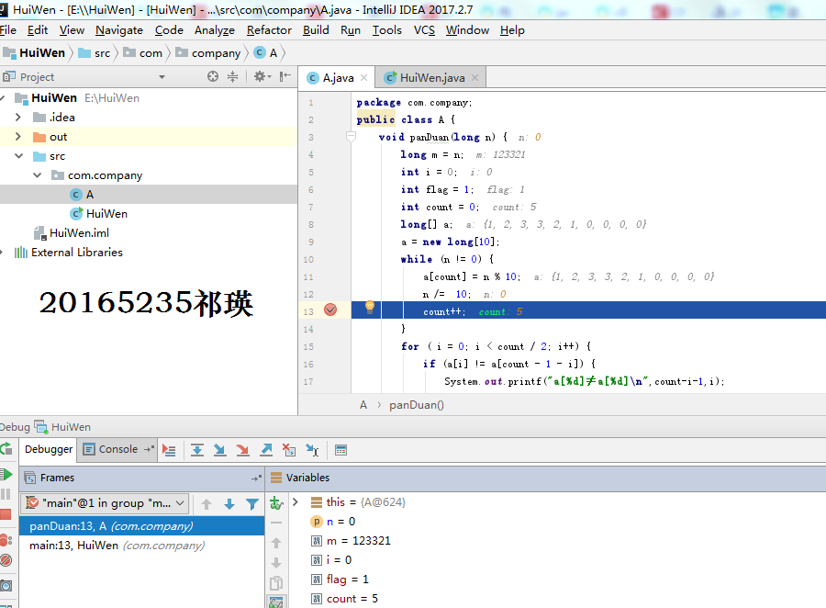Click the Rerun HuiWen debug icon

(6, 449)
